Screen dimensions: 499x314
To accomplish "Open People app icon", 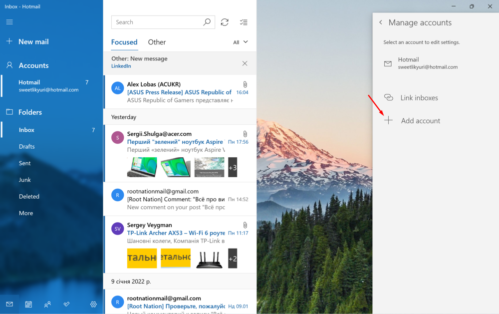I will 47,304.
